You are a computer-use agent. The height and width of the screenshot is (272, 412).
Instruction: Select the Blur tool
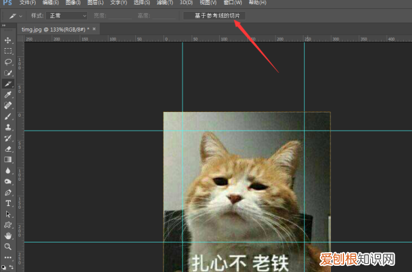[x=8, y=171]
